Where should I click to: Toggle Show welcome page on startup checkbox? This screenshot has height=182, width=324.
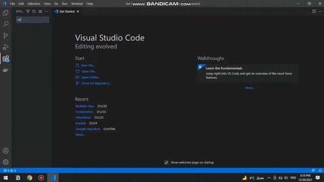point(167,163)
